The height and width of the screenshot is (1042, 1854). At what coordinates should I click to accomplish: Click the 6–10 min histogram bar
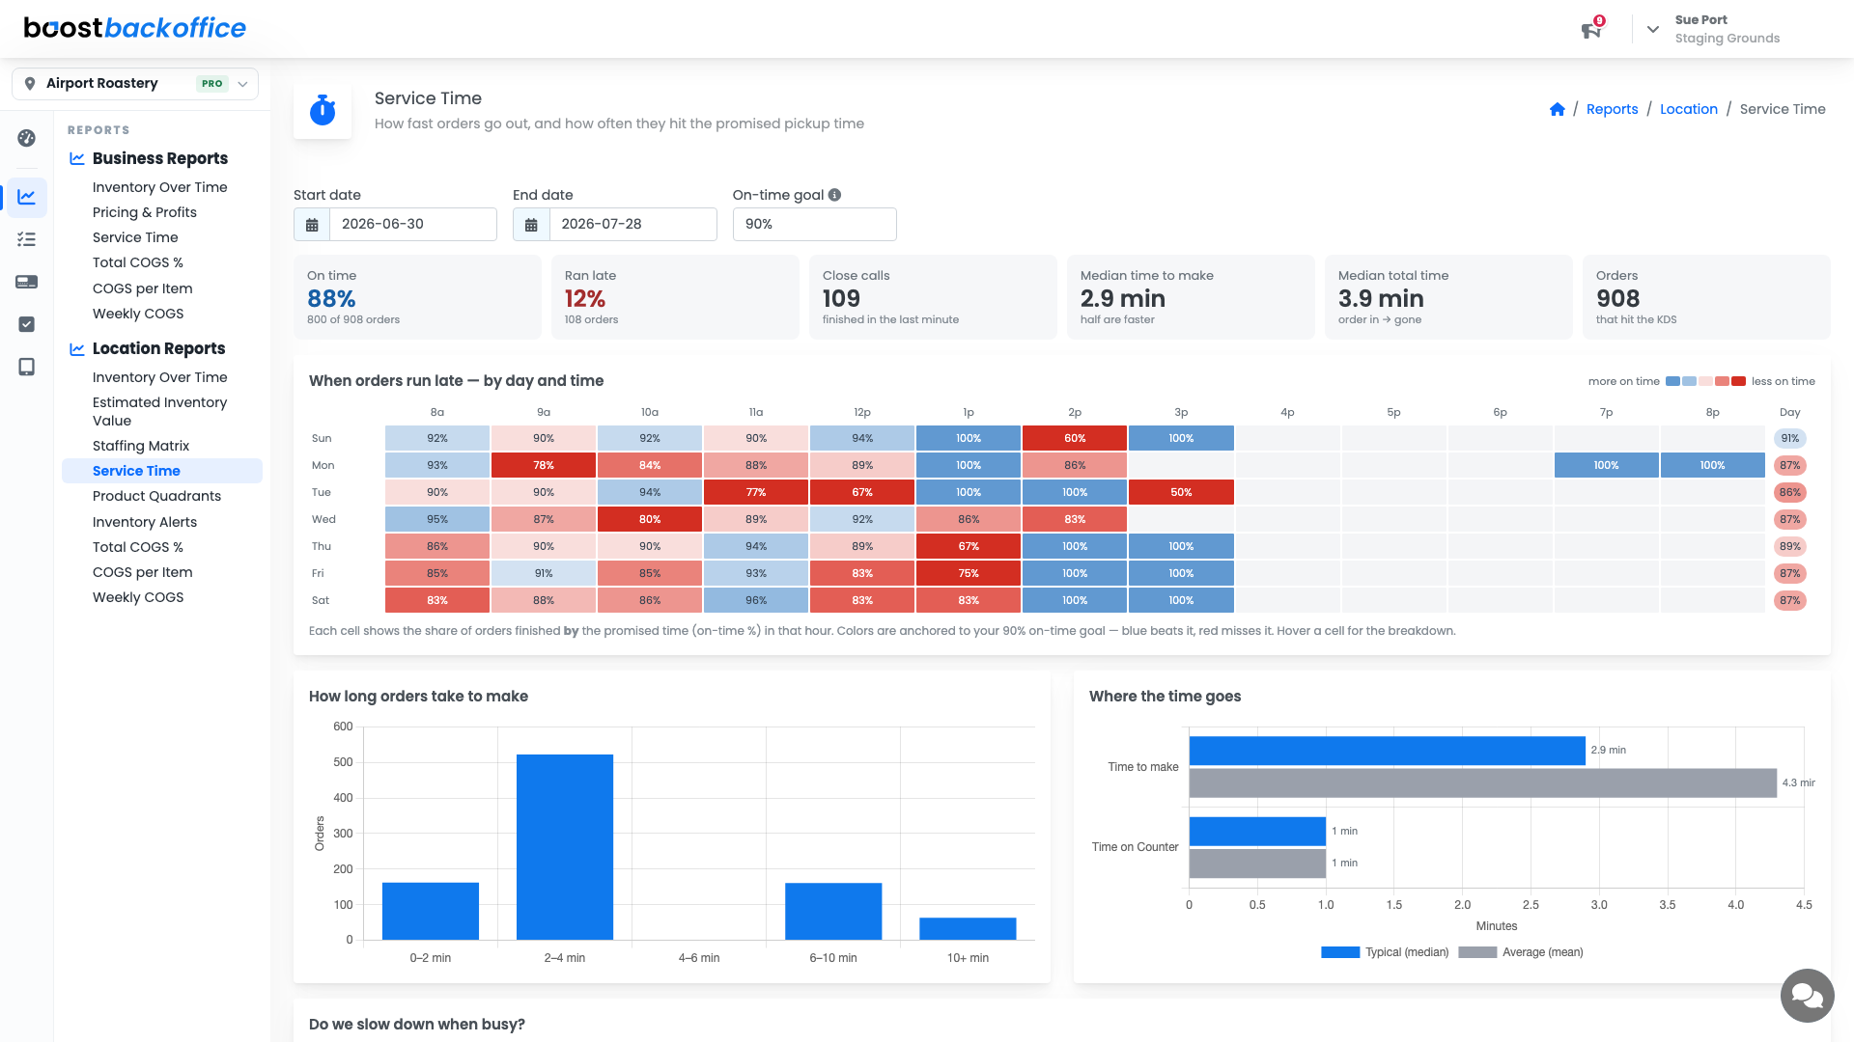click(x=833, y=912)
